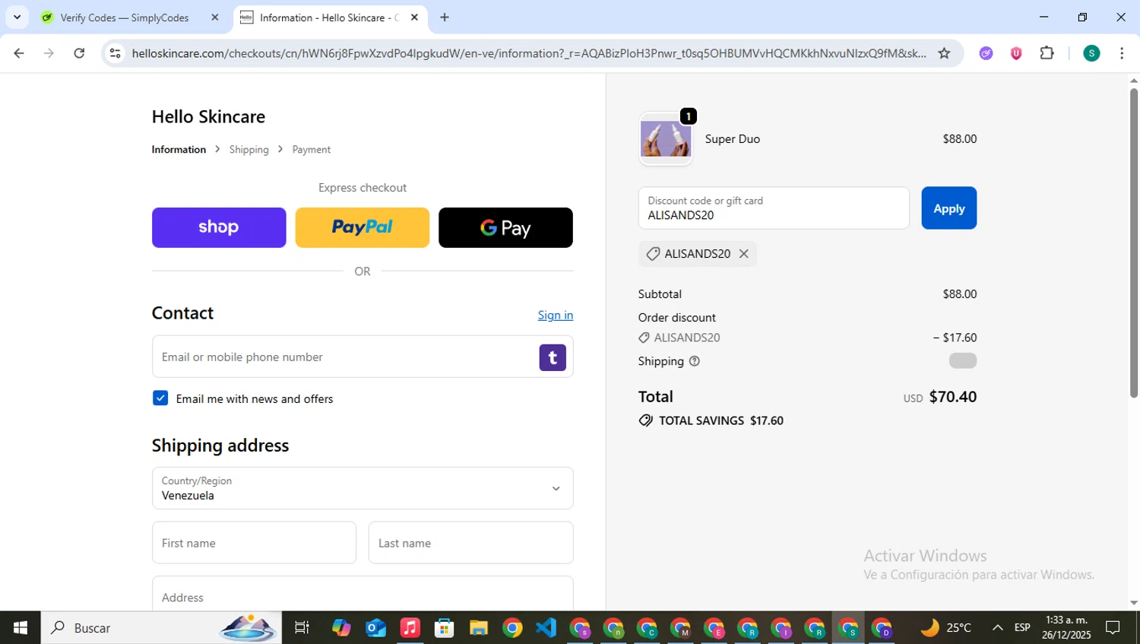
Task: Open Task View on the taskbar
Action: tap(302, 628)
